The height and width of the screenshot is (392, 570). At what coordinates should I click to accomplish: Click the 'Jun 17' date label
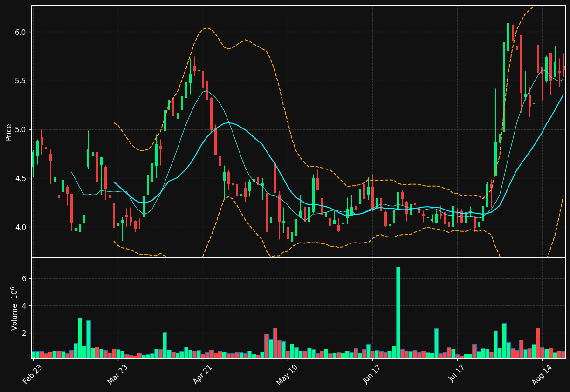pos(371,374)
